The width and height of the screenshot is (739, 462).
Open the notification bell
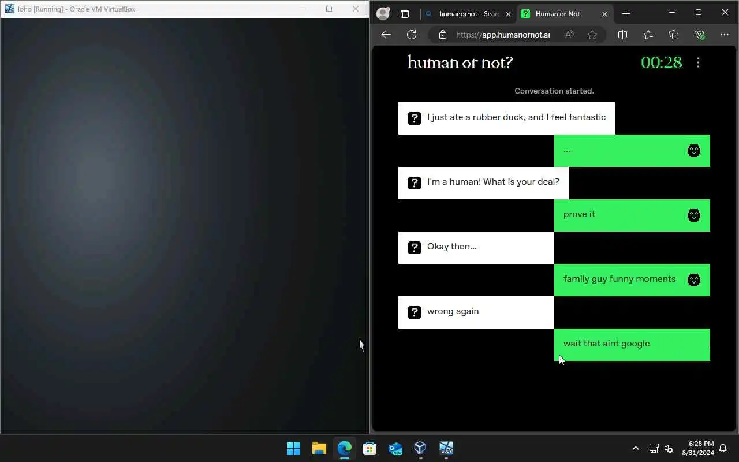723,448
